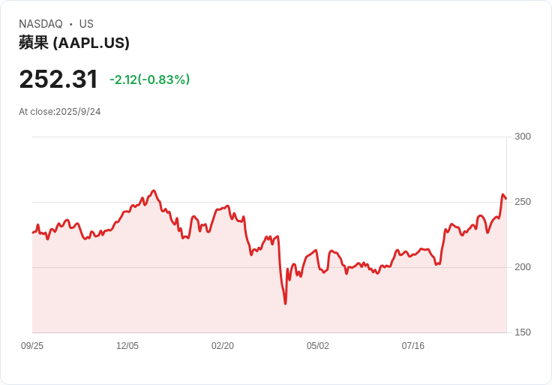
Task: Click the 07/16 date axis label
Action: 413,346
